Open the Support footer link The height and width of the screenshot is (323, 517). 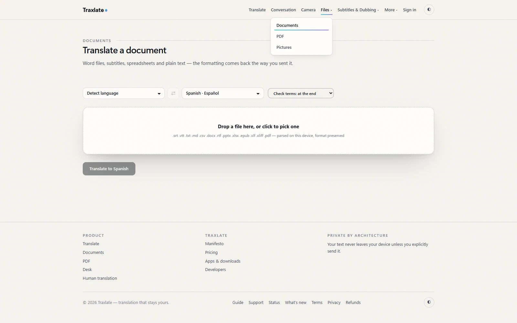click(256, 303)
